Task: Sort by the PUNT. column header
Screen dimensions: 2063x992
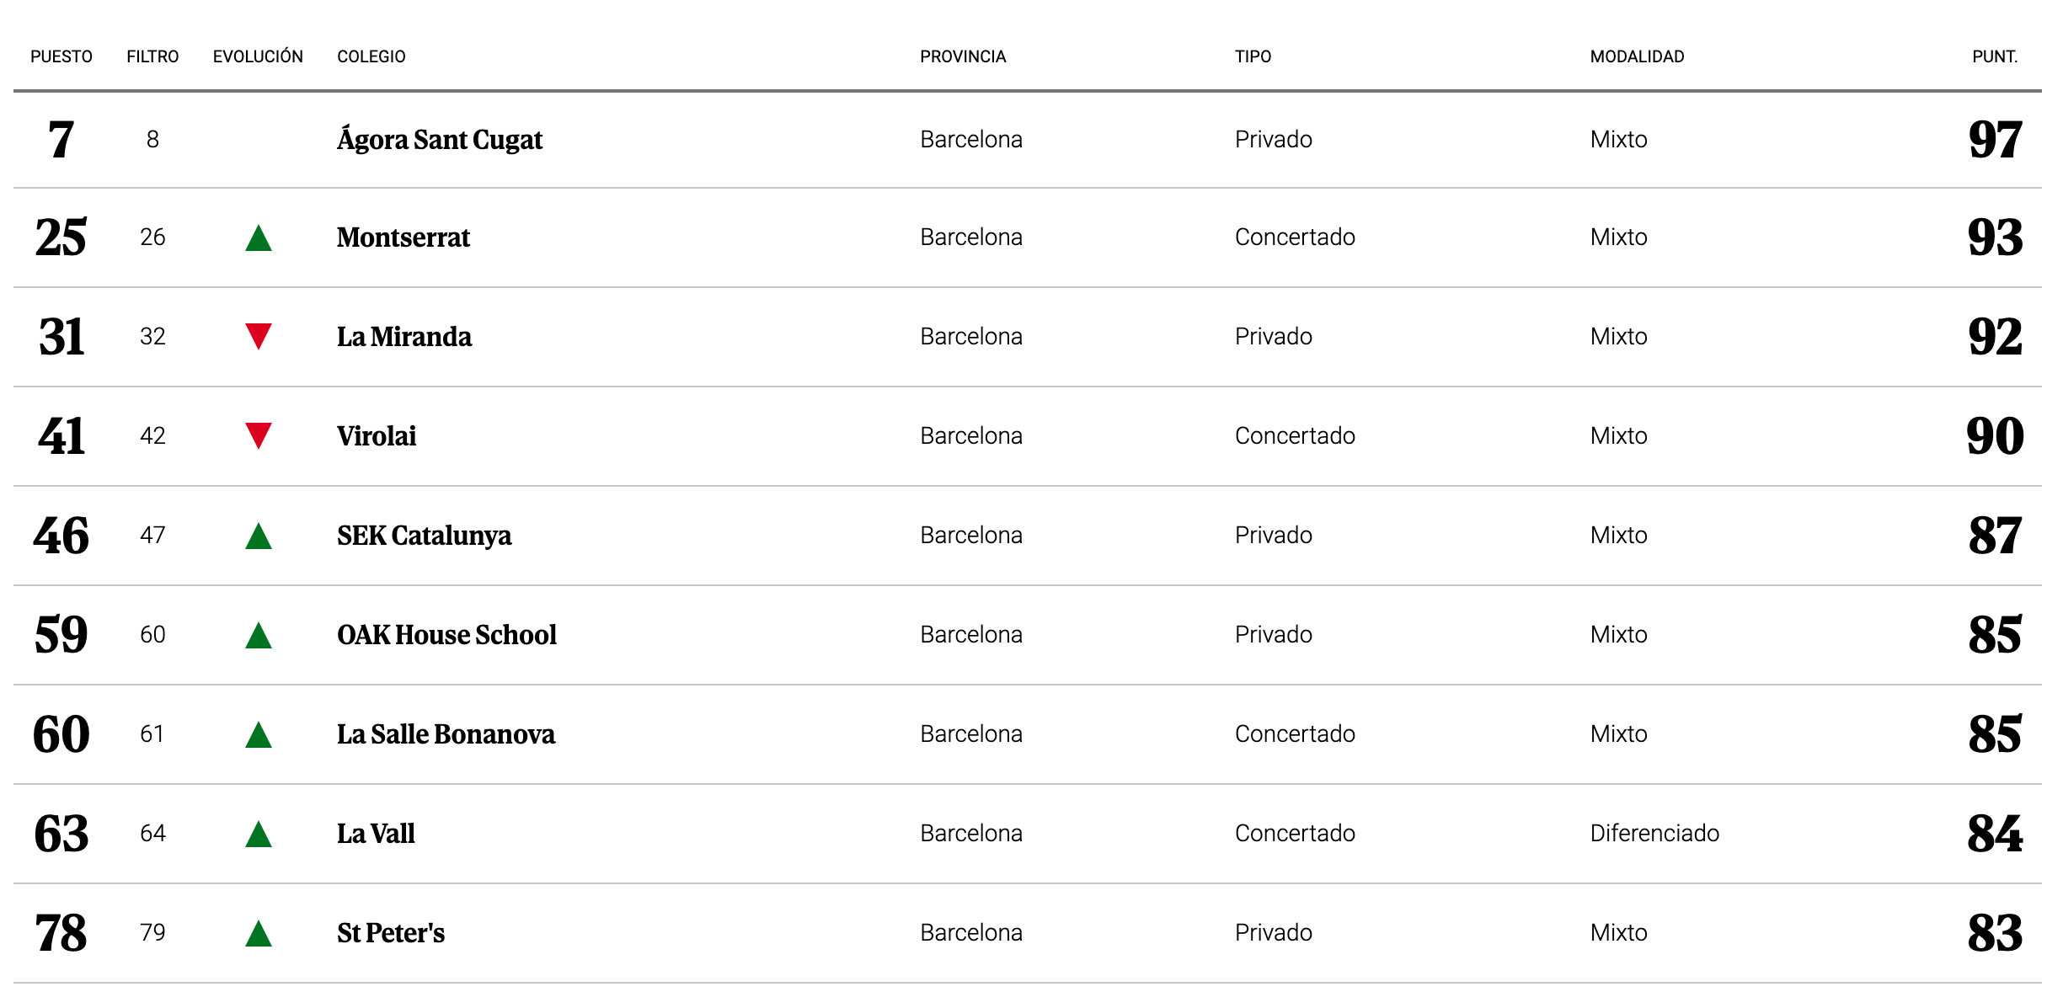Action: 1994,56
